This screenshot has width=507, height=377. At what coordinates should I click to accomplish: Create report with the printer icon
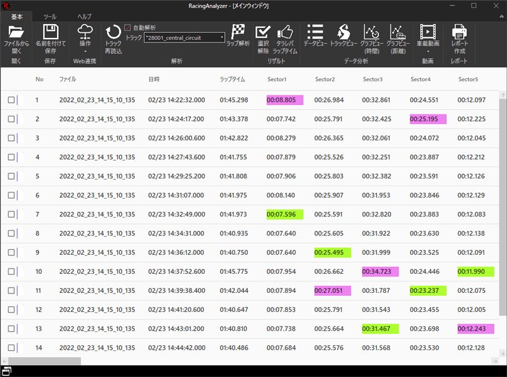pyautogui.click(x=459, y=32)
